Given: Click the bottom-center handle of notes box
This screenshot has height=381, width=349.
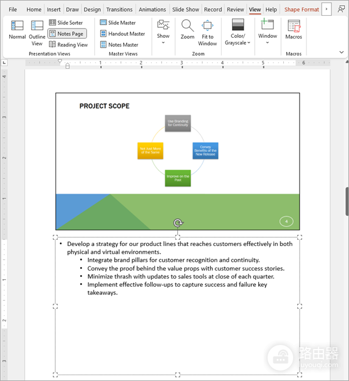Looking at the screenshot, I should pos(177,375).
